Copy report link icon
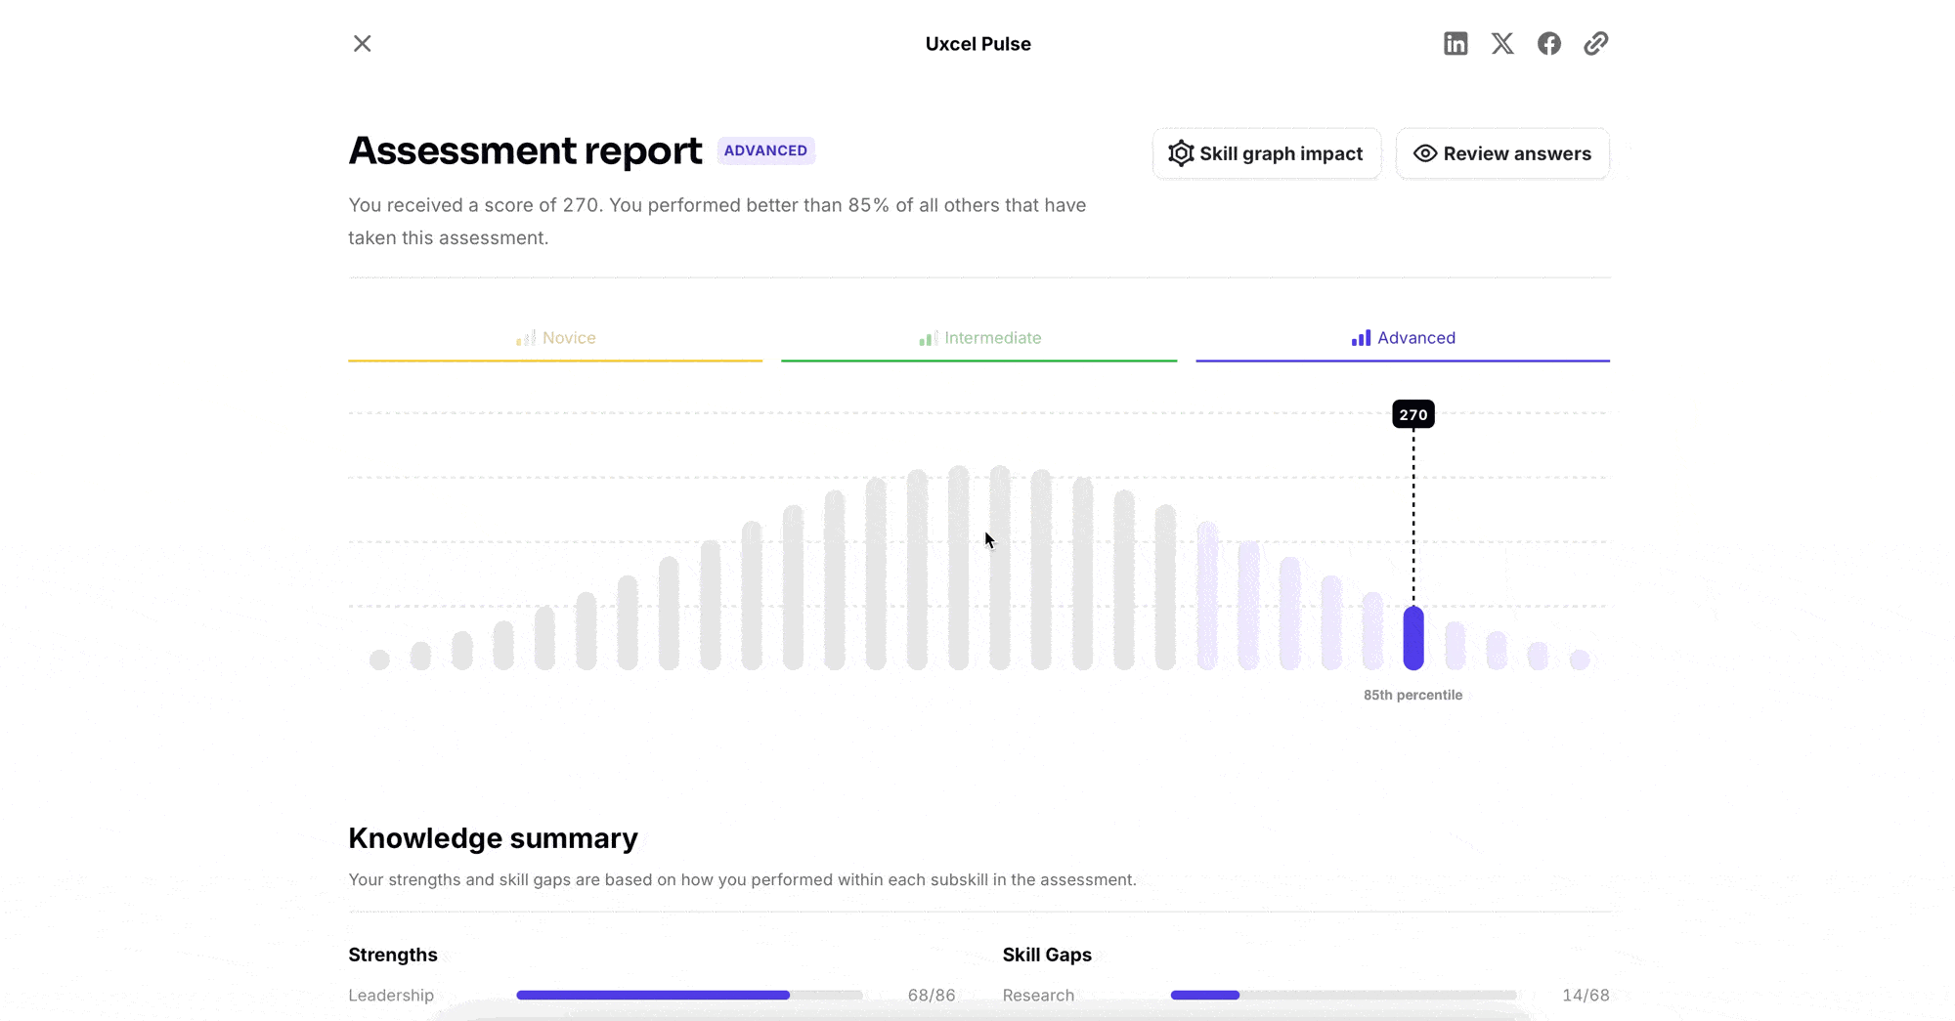1955x1021 pixels. coord(1595,44)
